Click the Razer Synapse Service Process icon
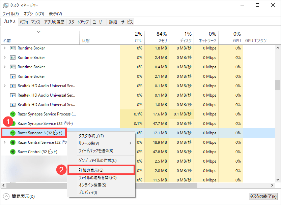281x205 pixels. click(x=13, y=114)
